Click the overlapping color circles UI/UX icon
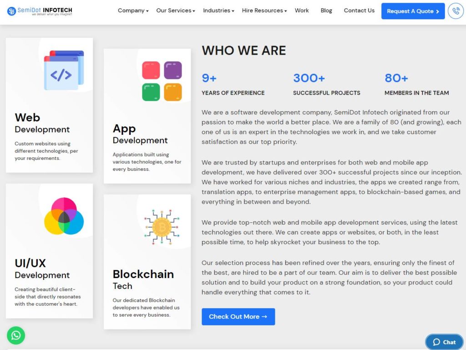 coord(64,216)
